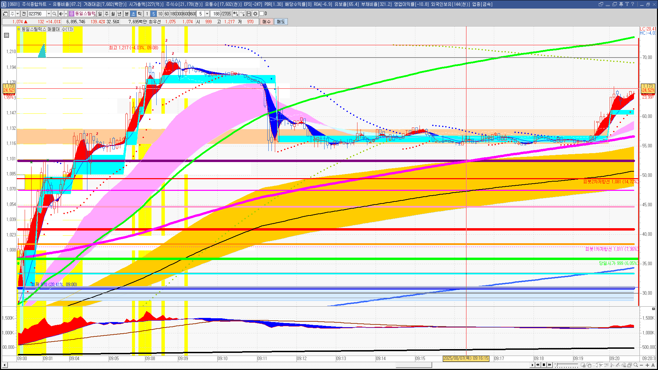Toggle the D checkbox in toolbar
The width and height of the screenshot is (658, 370).
click(261, 14)
